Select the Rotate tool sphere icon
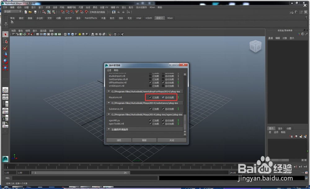Viewport: 310px width, 189px height. pos(5,61)
